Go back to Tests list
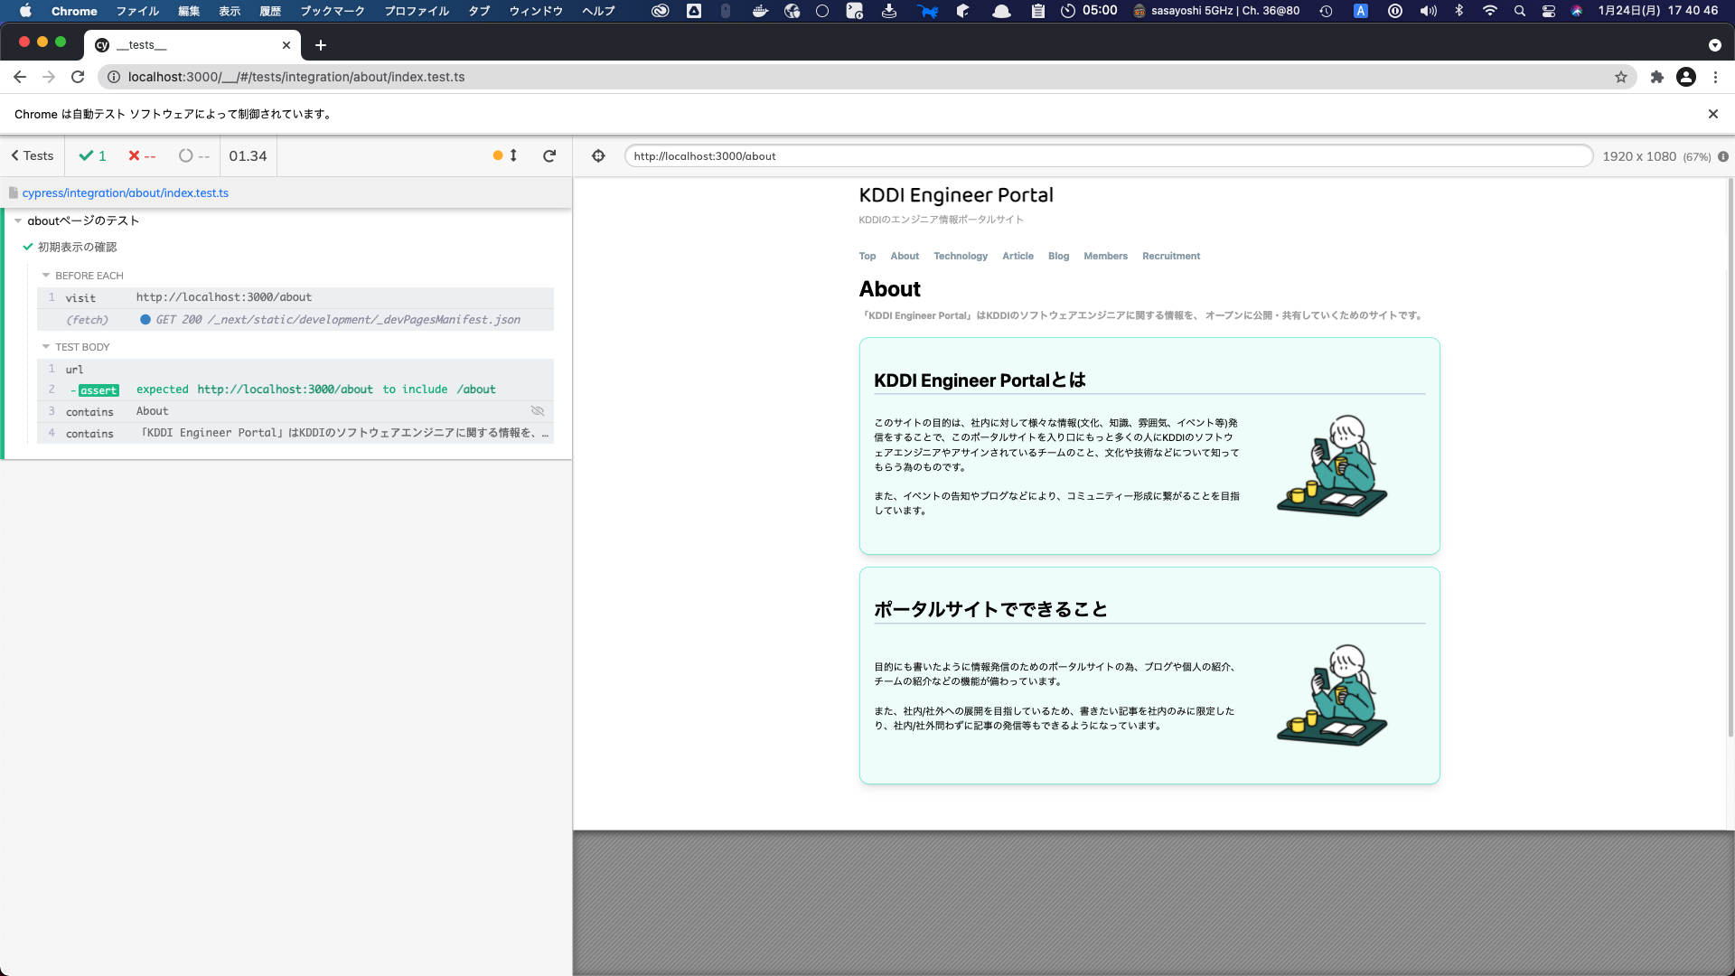Screen dimensions: 1735x976 pyautogui.click(x=32, y=155)
